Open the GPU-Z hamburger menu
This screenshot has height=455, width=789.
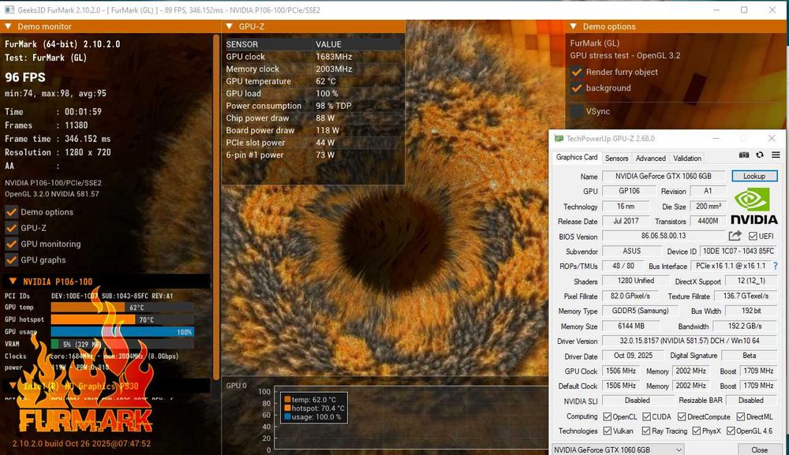click(776, 156)
